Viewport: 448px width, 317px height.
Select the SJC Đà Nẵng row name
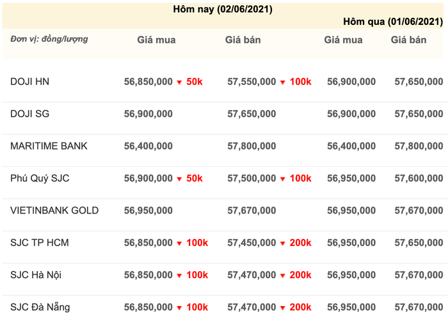[x=40, y=307]
